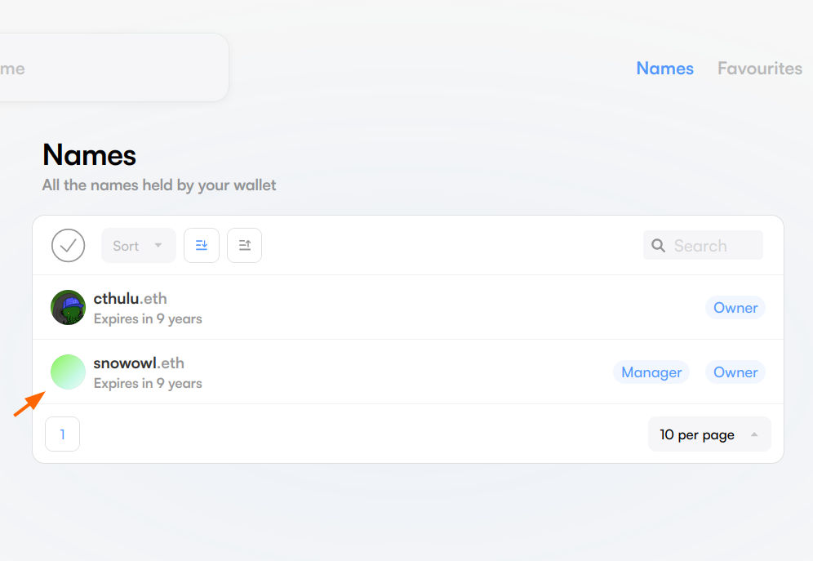The height and width of the screenshot is (561, 813).
Task: Click the Owner tag on snowowl.eth row
Action: tap(735, 372)
